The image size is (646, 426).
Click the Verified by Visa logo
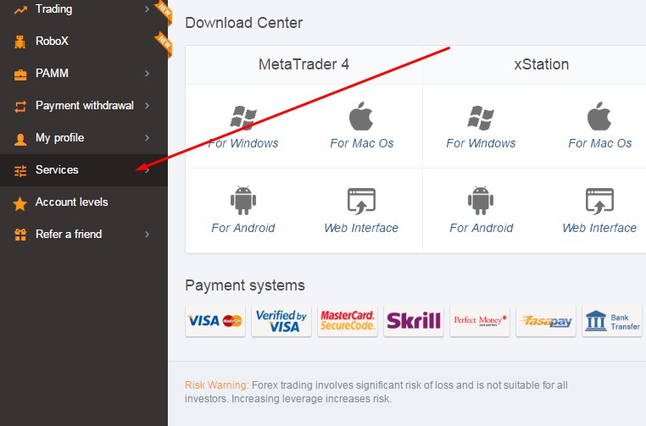coord(281,321)
